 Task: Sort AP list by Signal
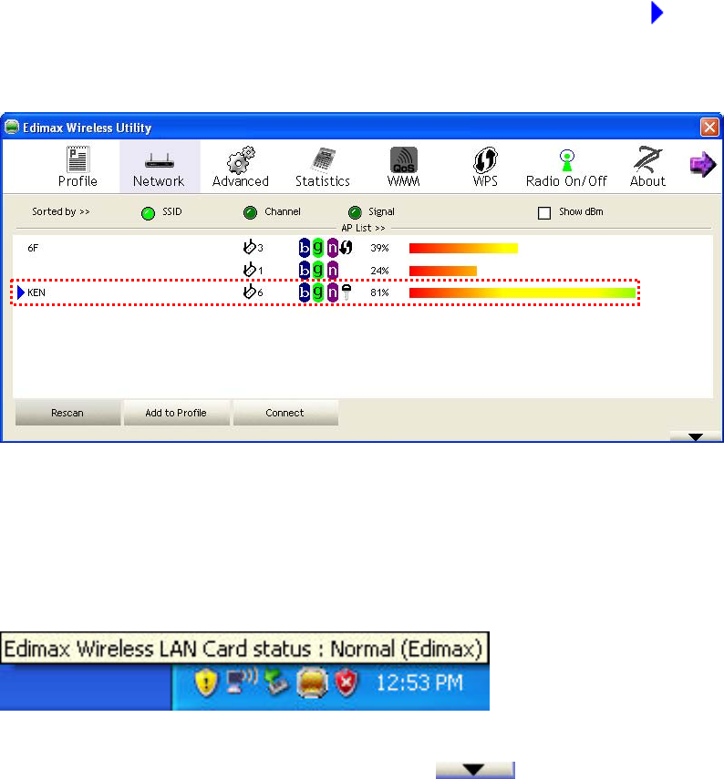click(355, 212)
